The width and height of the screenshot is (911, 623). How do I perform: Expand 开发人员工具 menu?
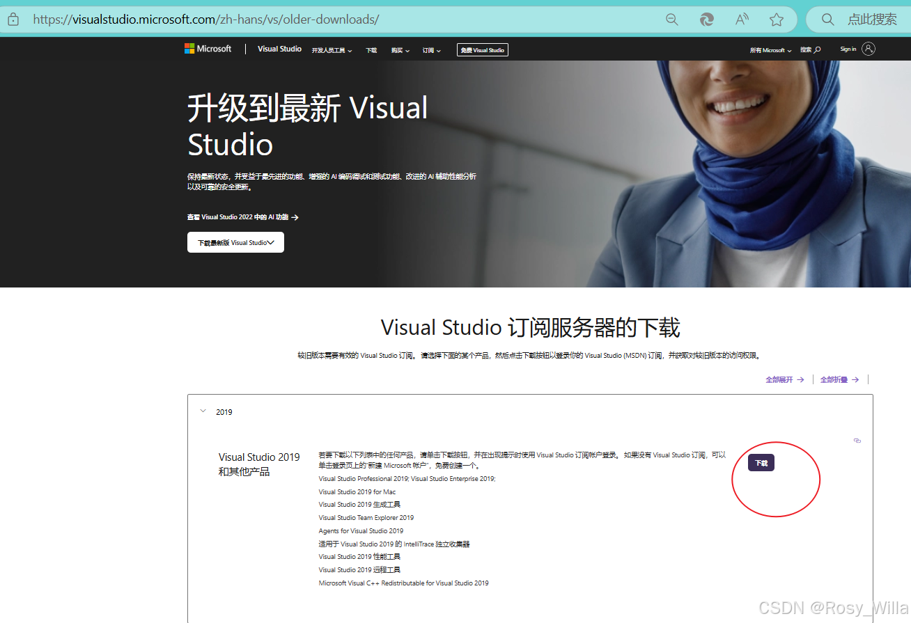pos(332,50)
